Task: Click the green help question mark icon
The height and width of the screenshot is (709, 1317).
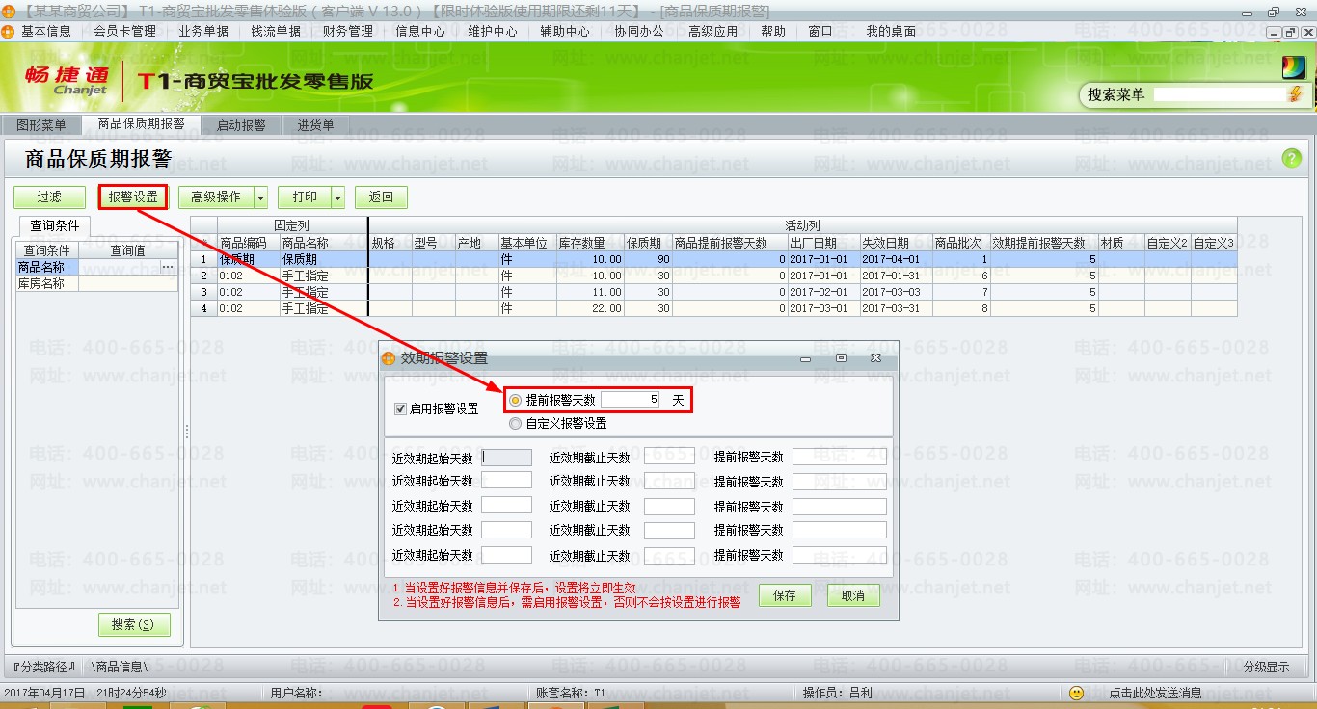Action: coord(1291,159)
